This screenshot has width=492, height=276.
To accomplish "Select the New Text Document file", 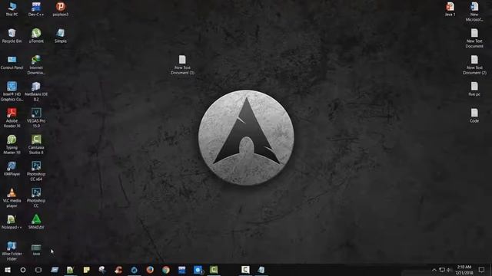I will tap(474, 38).
